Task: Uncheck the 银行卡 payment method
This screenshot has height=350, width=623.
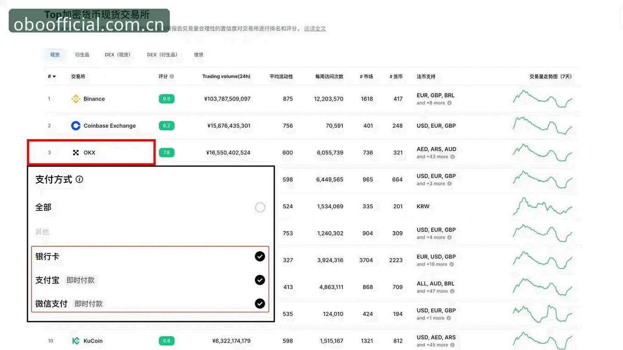Action: tap(260, 257)
